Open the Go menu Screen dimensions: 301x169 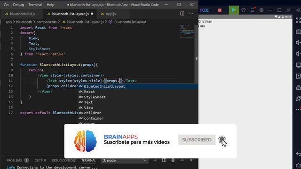click(6, 5)
